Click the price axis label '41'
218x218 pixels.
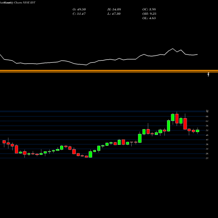tap(207, 140)
